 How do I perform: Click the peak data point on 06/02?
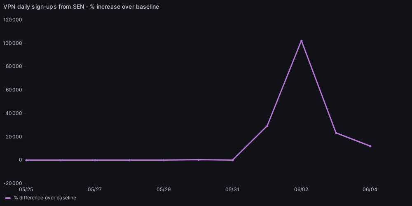(x=301, y=41)
